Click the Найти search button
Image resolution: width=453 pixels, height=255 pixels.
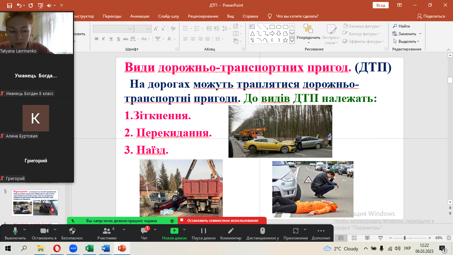401,26
